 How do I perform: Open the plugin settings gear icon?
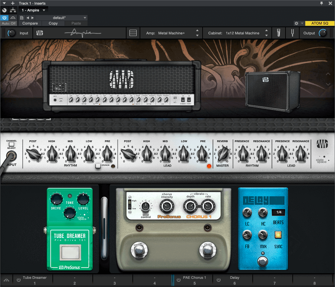[x=296, y=23]
